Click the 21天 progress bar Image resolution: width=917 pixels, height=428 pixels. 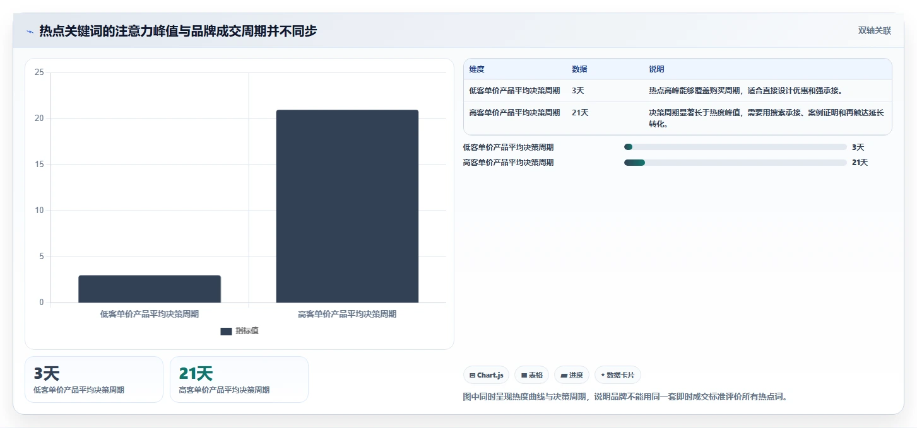click(x=735, y=163)
